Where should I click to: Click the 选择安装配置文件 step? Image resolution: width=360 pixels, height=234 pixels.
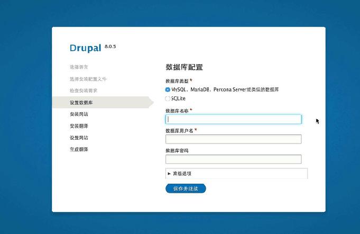coord(88,79)
